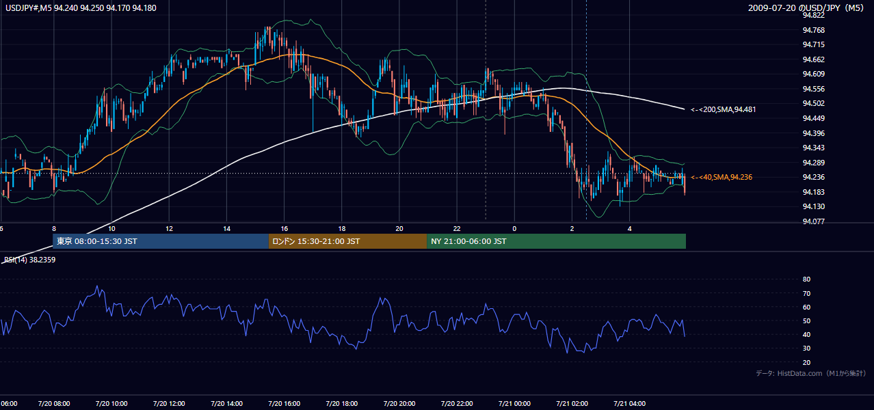Click the RSI 60 level label

806,307
